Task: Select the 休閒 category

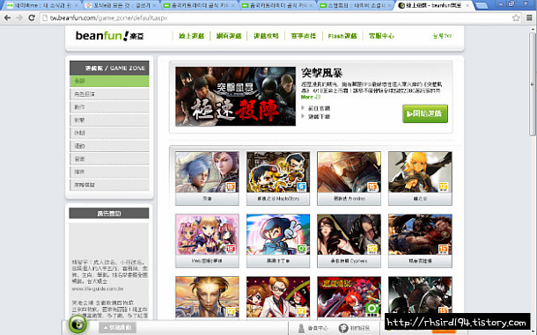Action: pyautogui.click(x=109, y=133)
